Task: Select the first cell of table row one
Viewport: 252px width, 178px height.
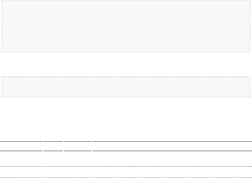Action: 21,159
